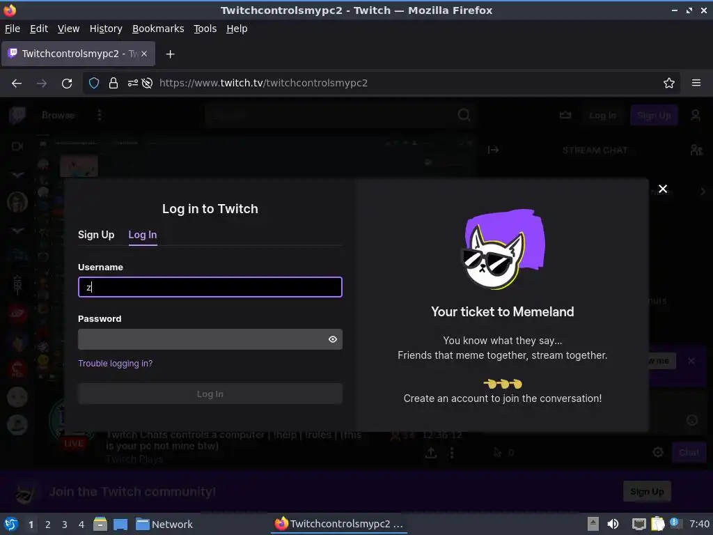Open the File menu
Screen dimensions: 713x535
[x=13, y=29]
